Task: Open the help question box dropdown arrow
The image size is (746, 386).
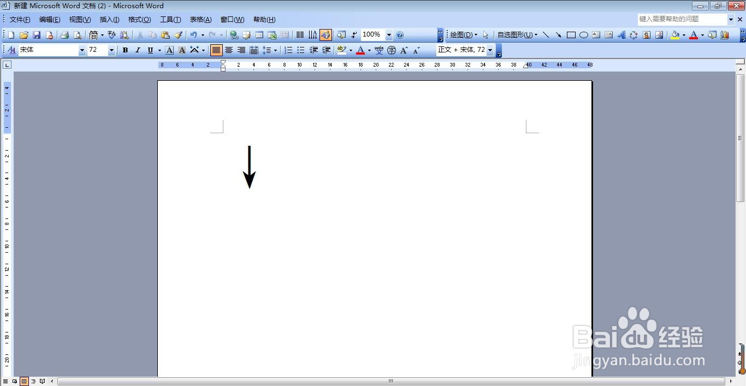Action: pos(731,19)
